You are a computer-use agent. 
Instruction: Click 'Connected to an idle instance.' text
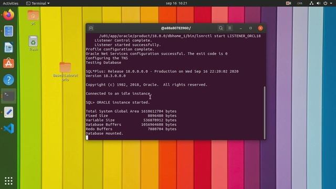click(x=119, y=93)
